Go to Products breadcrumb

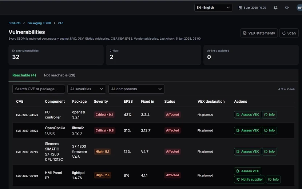[x=15, y=23]
